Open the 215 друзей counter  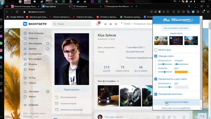(106, 68)
